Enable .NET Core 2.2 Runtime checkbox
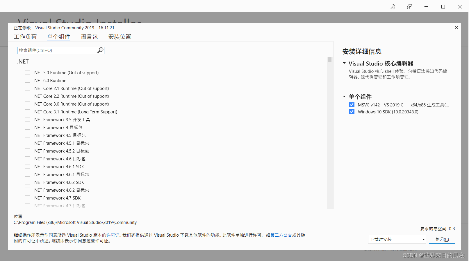 27,96
